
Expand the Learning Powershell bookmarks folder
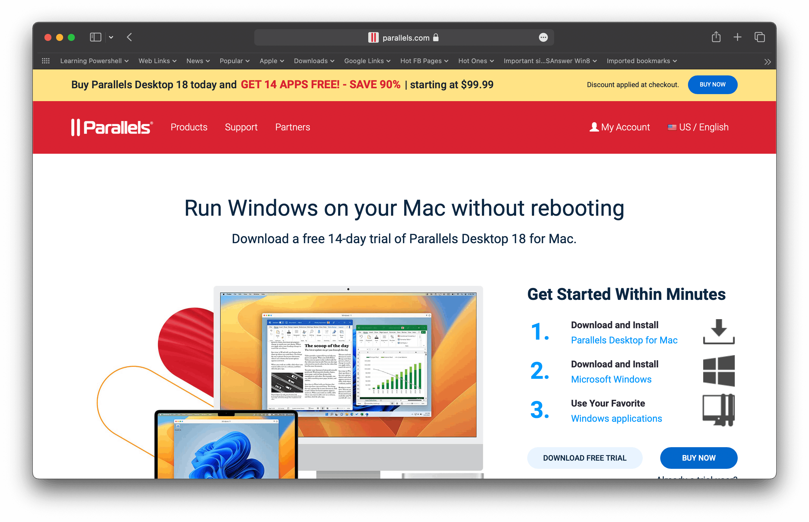[94, 61]
